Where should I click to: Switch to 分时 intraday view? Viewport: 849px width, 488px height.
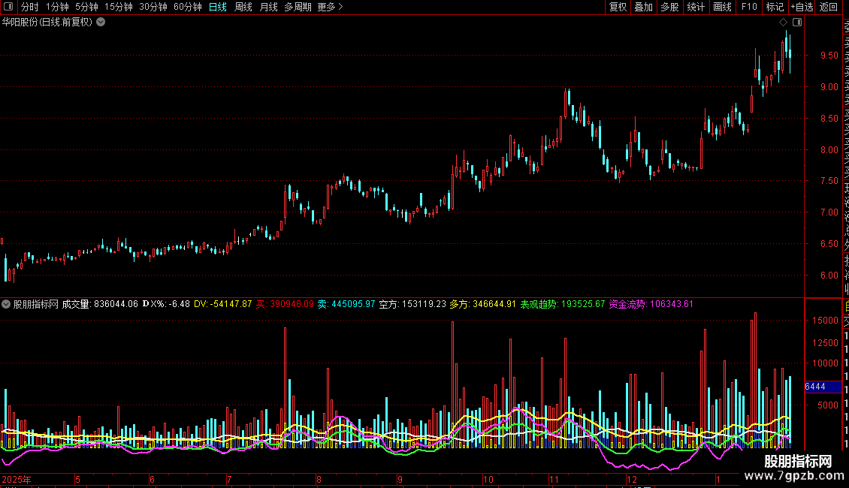(x=30, y=7)
